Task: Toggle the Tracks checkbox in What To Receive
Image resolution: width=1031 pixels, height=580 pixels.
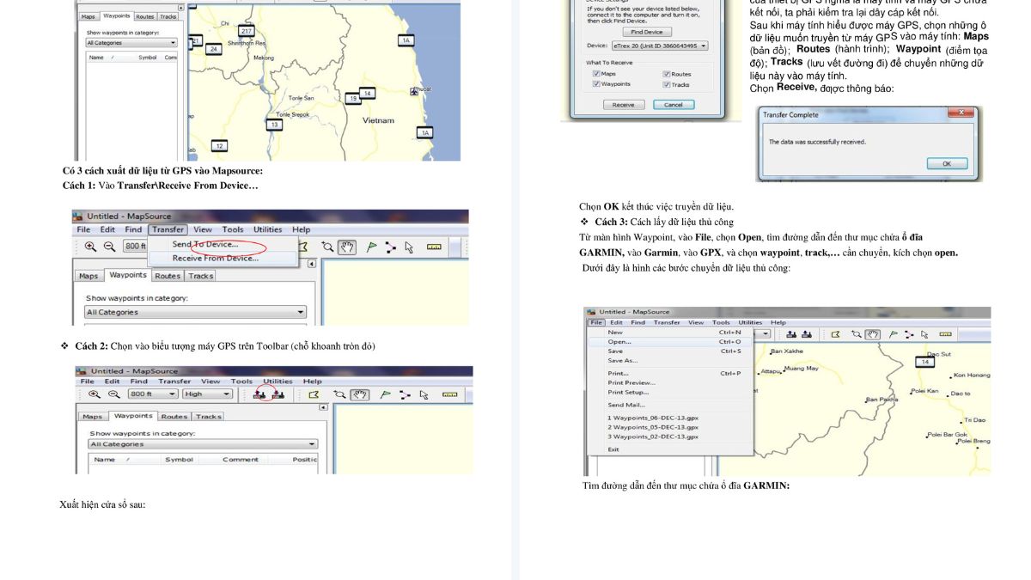Action: point(667,84)
